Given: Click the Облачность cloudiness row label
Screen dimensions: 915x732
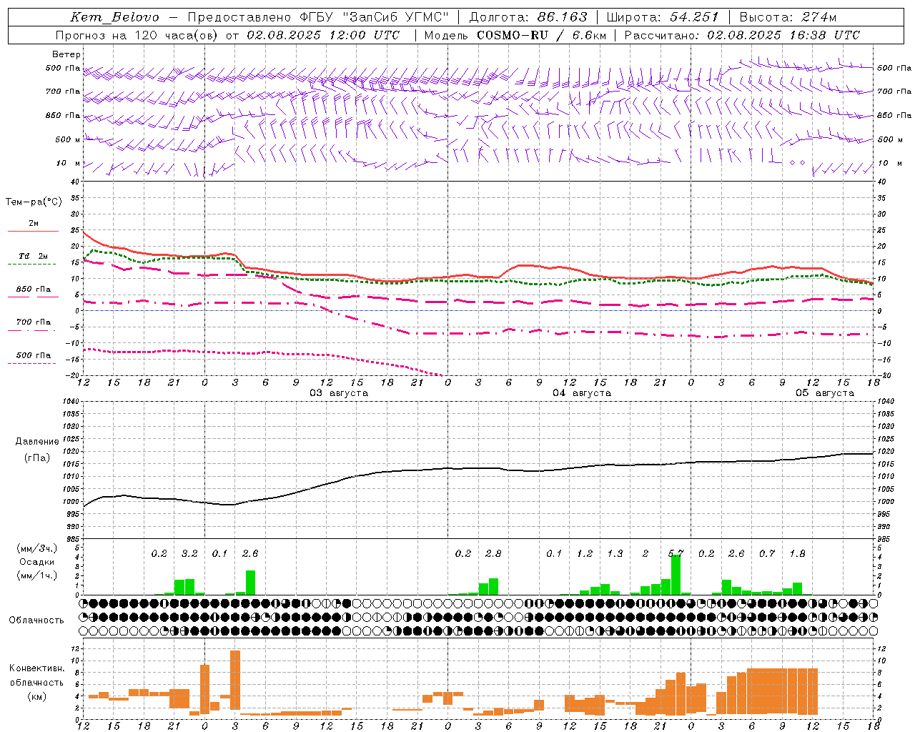Looking at the screenshot, I should (x=36, y=620).
